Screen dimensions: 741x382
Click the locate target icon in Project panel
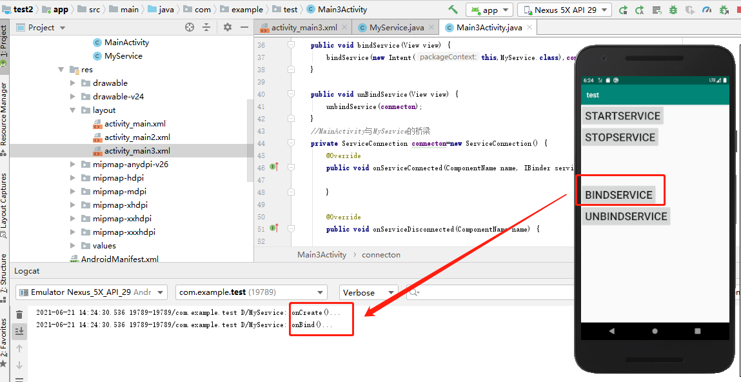[190, 27]
